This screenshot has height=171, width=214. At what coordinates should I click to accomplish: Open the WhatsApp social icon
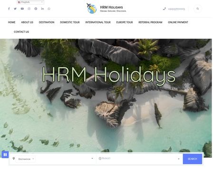49,9
